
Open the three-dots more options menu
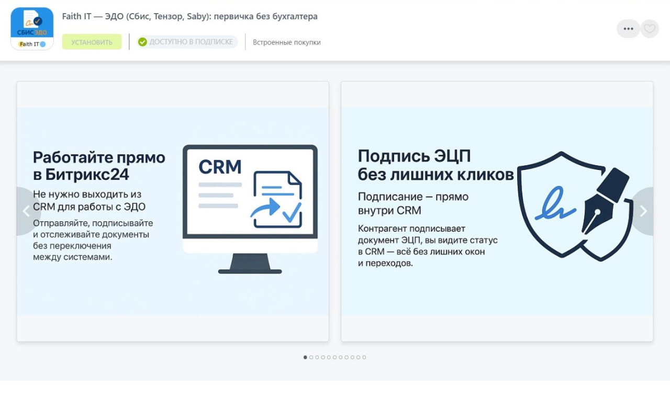tap(628, 29)
